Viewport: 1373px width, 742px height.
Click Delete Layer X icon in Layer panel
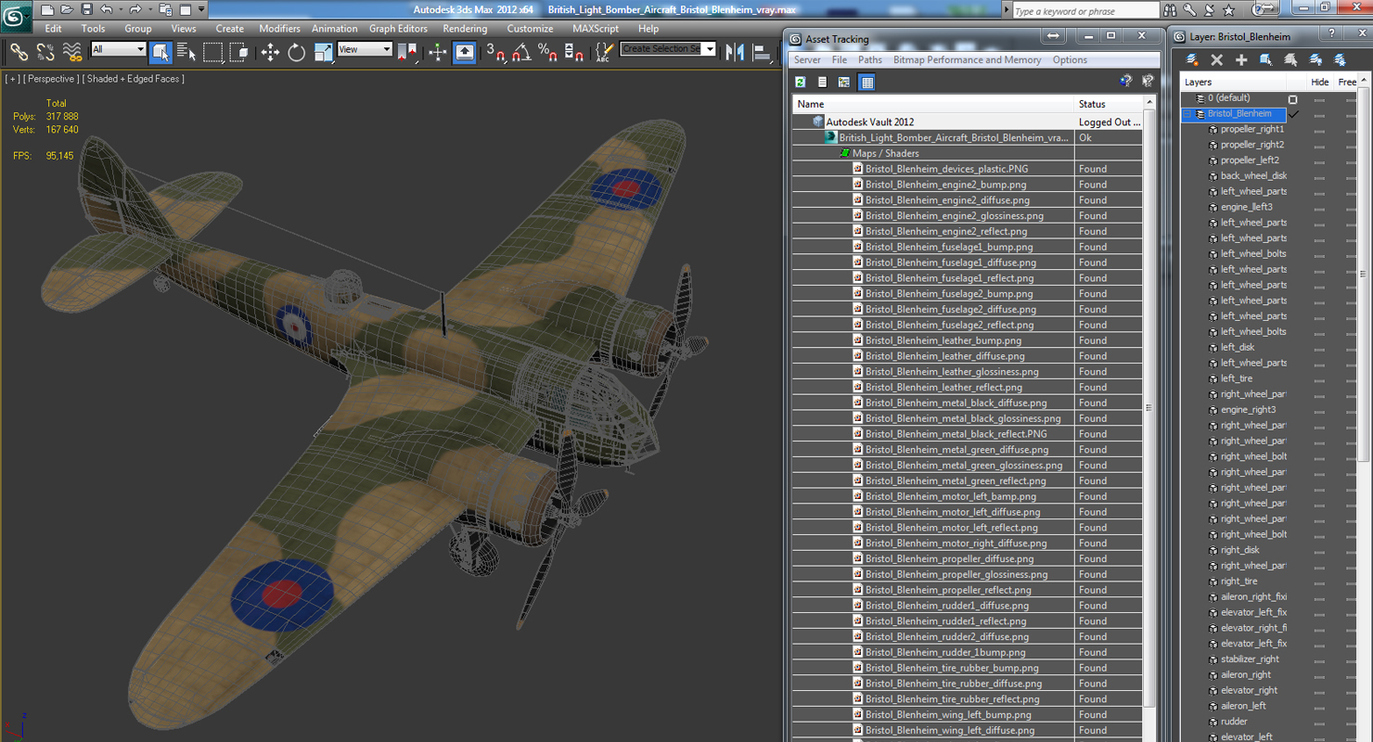point(1216,59)
